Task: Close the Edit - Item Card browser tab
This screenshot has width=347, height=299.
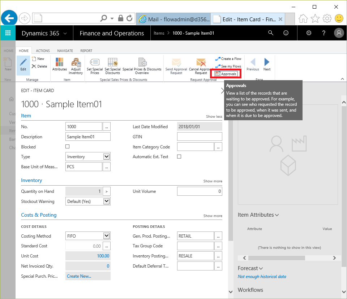Action: (280, 19)
